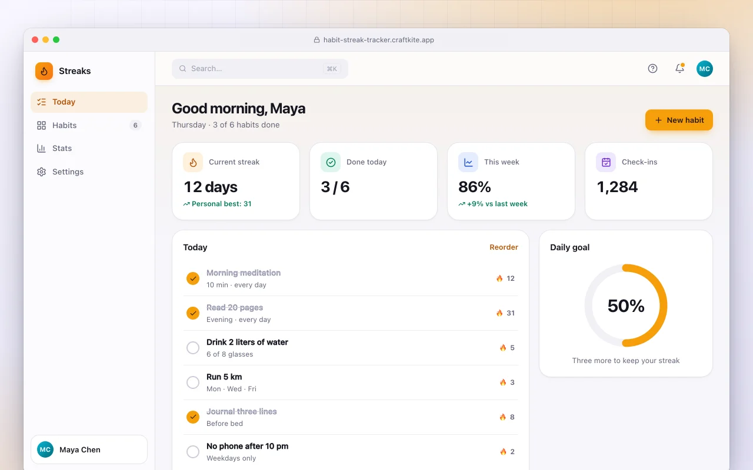
Task: Click the '1,284' check-ins value
Action: tap(618, 187)
